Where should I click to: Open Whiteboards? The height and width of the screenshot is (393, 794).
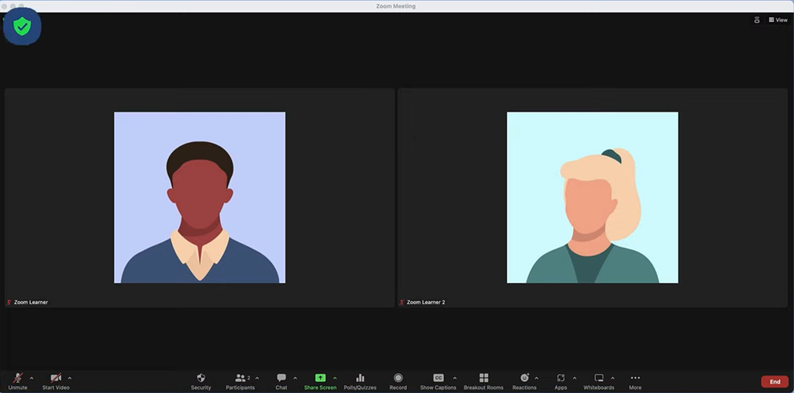[x=598, y=379]
